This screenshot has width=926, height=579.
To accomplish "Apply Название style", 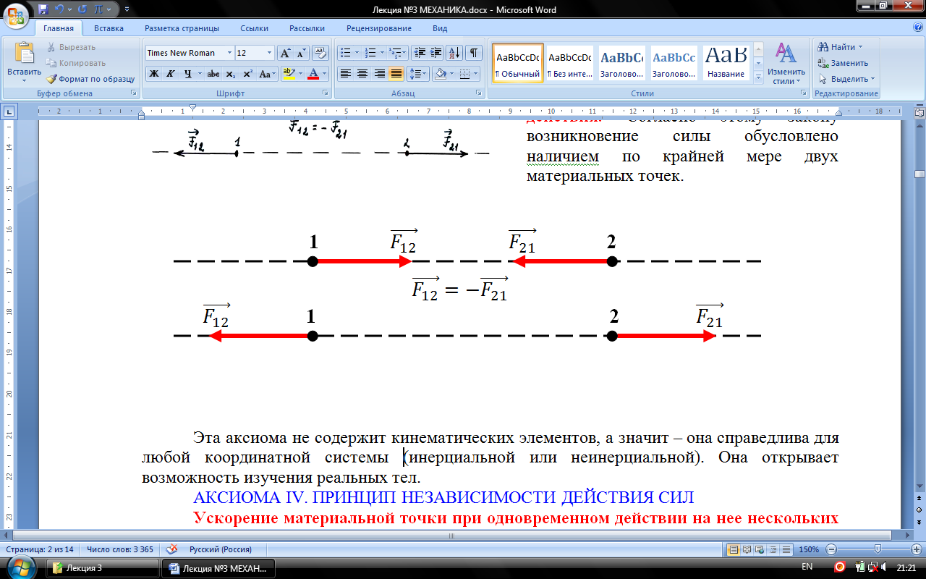I will [x=726, y=64].
